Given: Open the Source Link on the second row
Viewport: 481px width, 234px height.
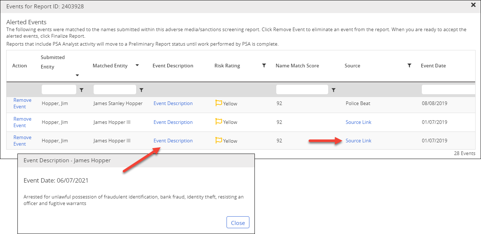Looking at the screenshot, I should (x=358, y=122).
